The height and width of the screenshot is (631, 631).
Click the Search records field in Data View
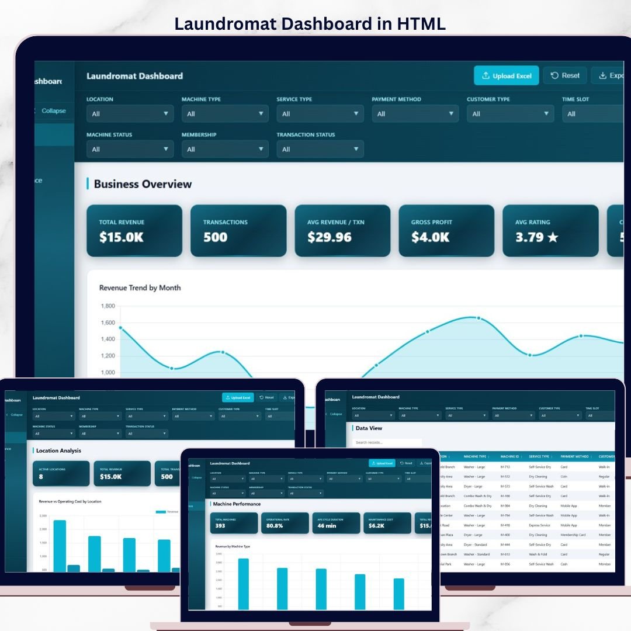[387, 442]
